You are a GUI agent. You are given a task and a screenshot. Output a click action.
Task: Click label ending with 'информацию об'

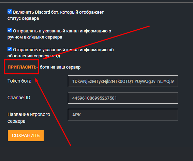click(x=63, y=50)
